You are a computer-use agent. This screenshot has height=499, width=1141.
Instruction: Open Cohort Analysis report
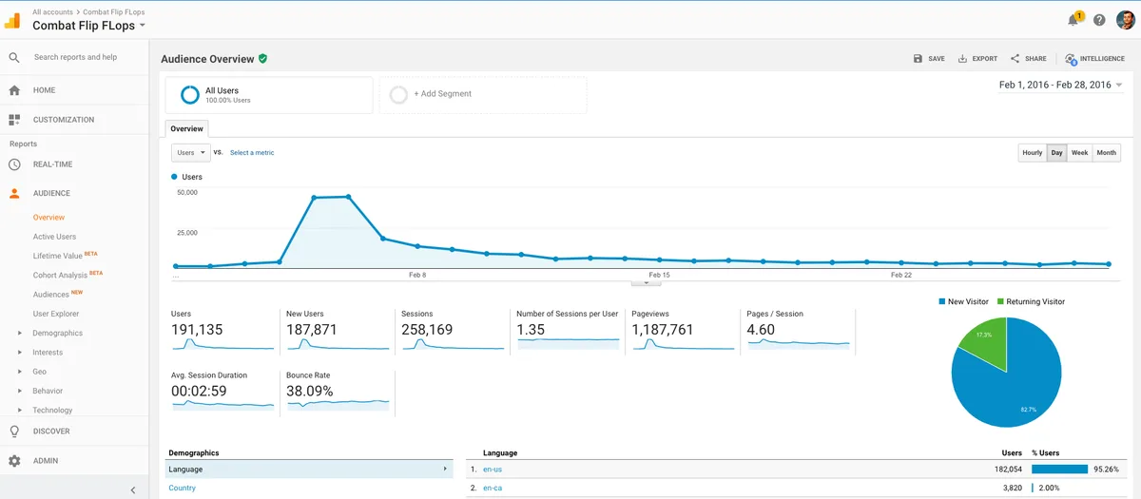(x=60, y=275)
